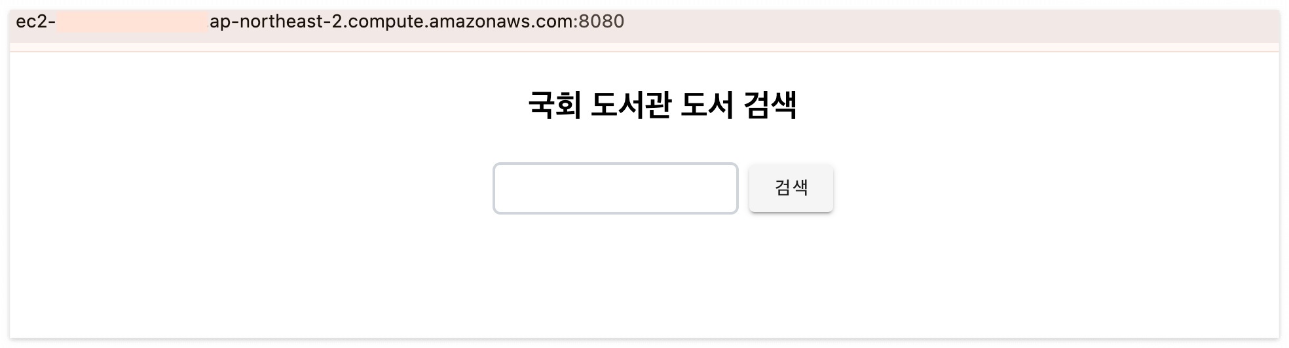The width and height of the screenshot is (1289, 348).
Task: Click the word 국회 in the title
Action: pyautogui.click(x=554, y=106)
